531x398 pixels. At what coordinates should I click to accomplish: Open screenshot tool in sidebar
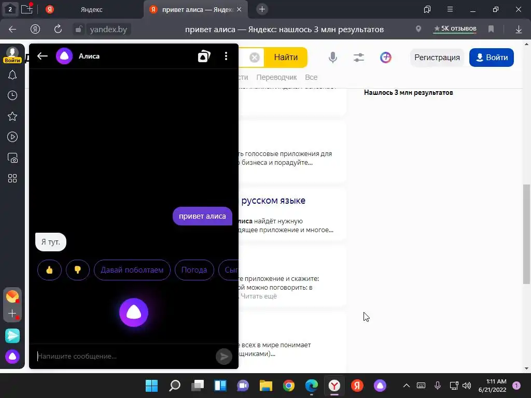12,158
